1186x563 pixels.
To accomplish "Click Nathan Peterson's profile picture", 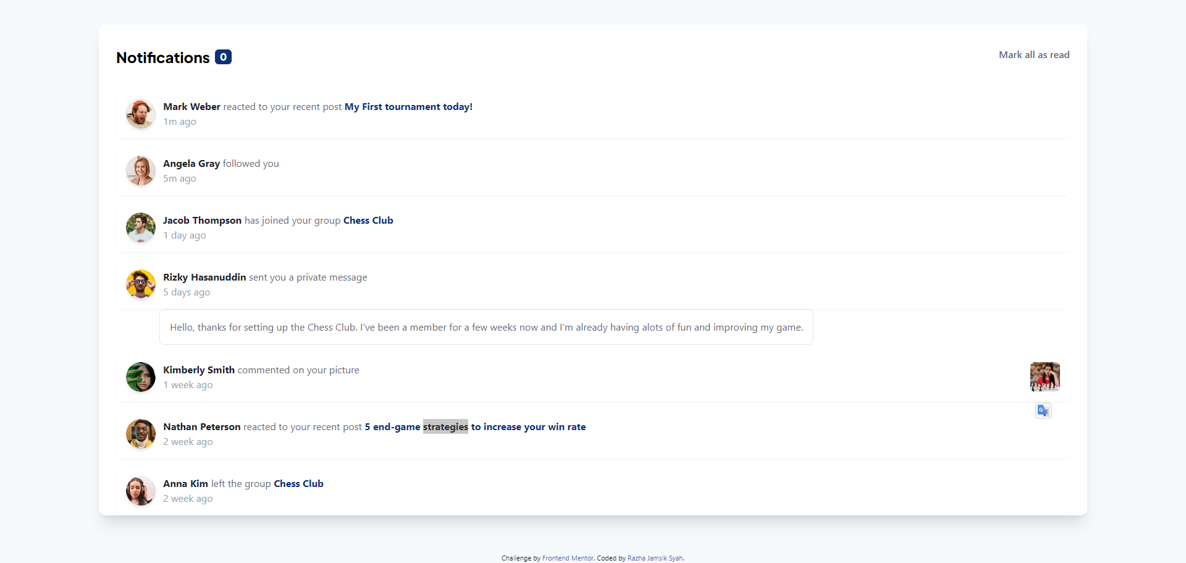I will tap(140, 434).
